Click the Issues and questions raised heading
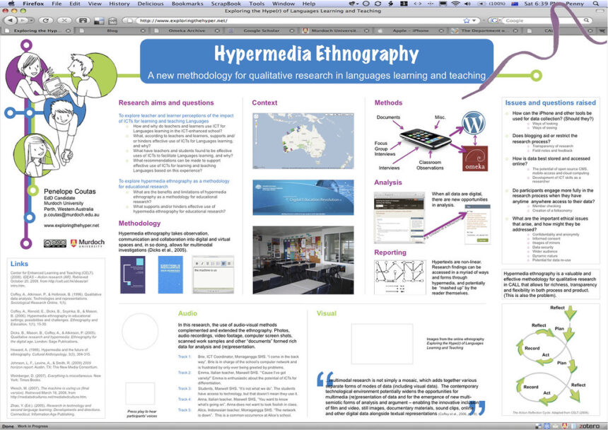 [550, 103]
